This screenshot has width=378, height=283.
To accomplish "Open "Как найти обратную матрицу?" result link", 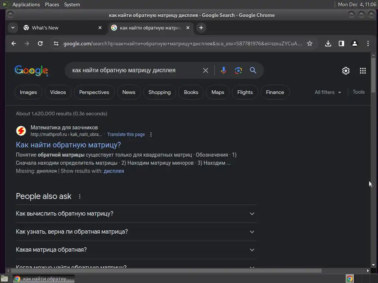I will tap(68, 145).
